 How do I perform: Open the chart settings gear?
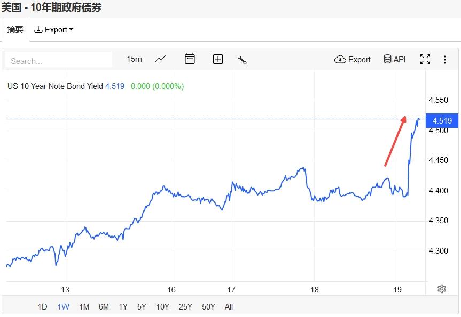click(x=442, y=289)
